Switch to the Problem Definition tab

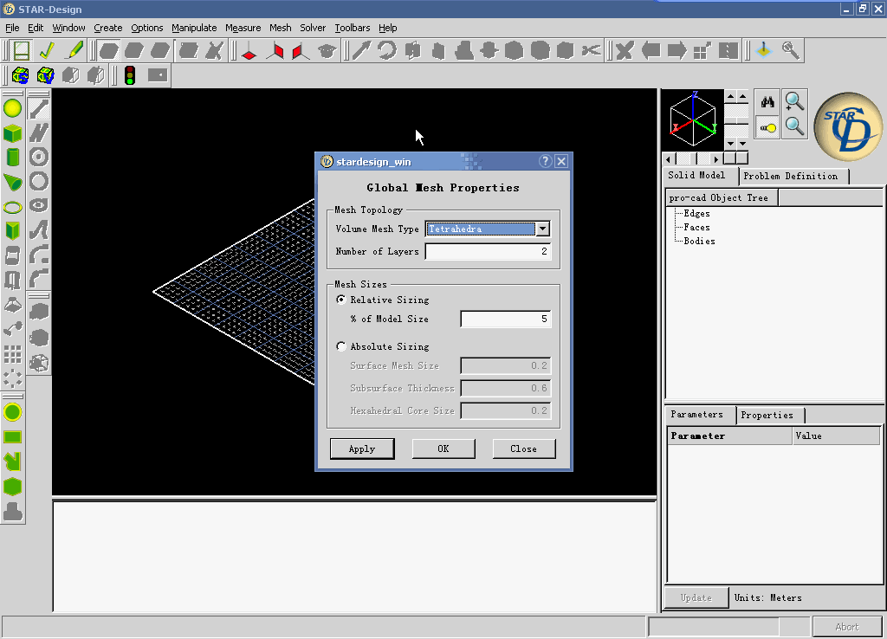793,177
